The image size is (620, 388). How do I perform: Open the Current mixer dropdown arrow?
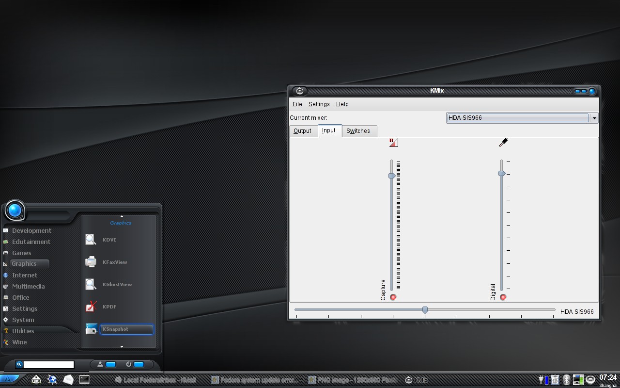pos(594,118)
